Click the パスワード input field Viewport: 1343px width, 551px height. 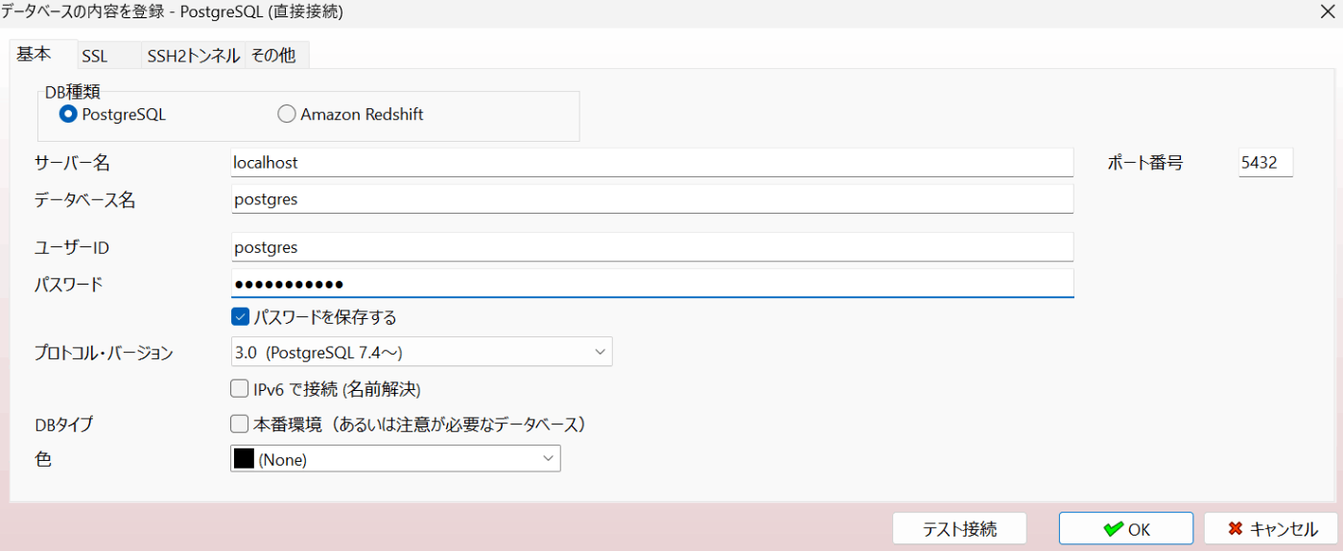[652, 284]
